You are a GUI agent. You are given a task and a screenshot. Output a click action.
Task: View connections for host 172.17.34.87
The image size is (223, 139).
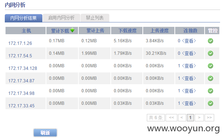tap(189, 78)
